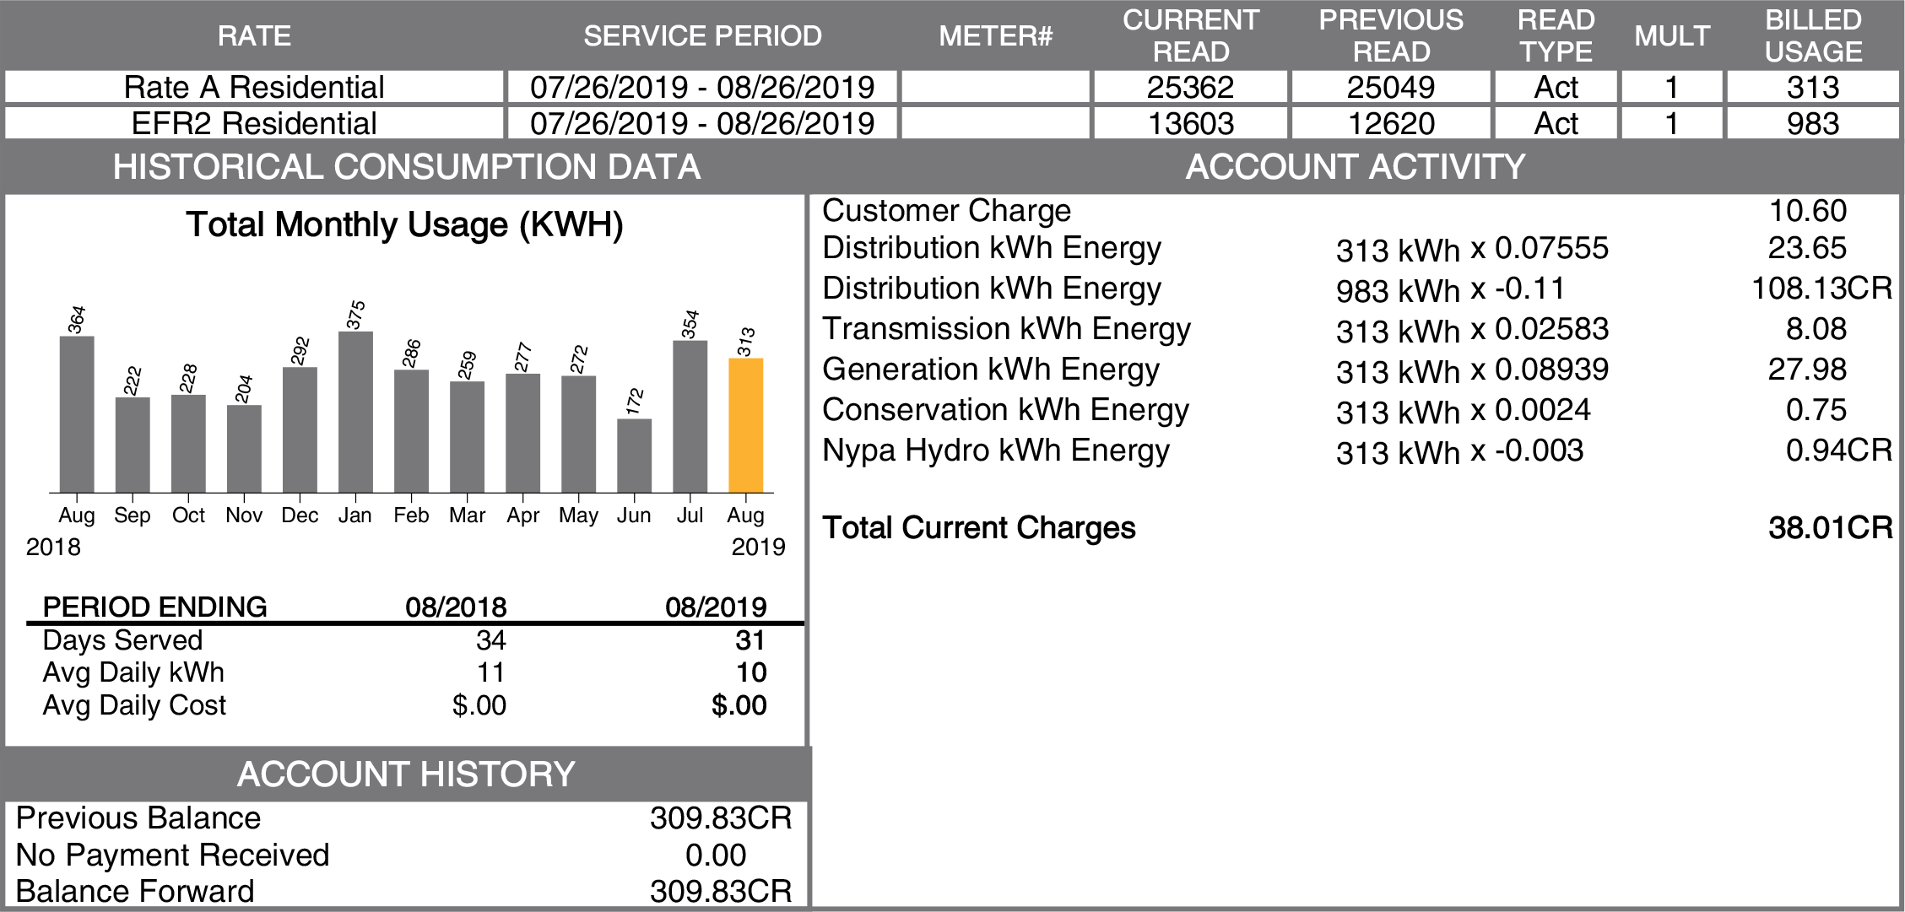Select the Customer Charge line item
1905x912 pixels.
coord(946,211)
